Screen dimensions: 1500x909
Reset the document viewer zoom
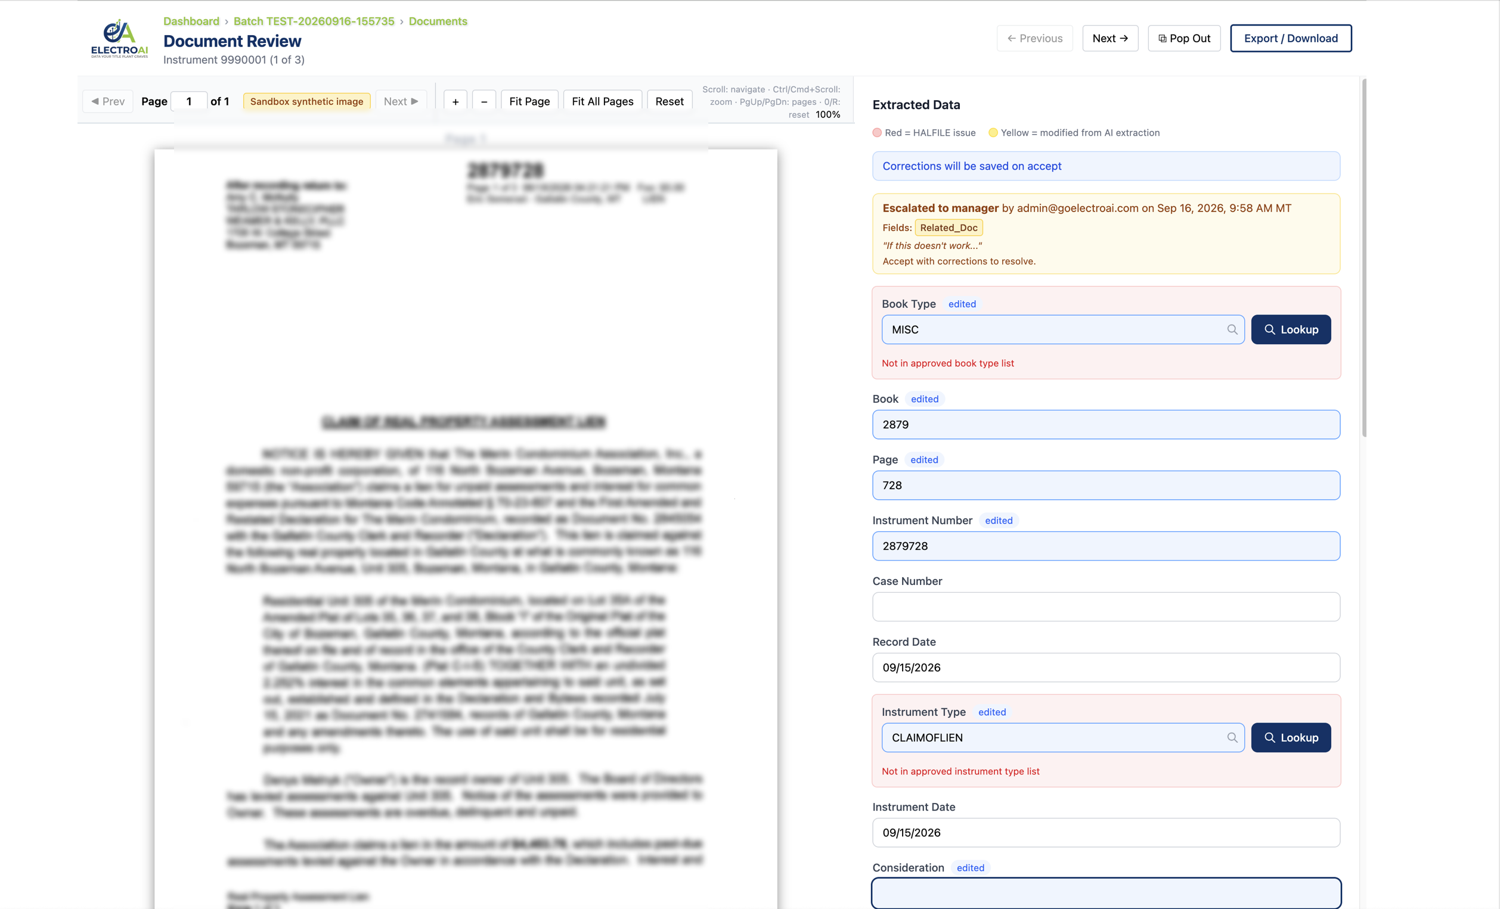click(x=669, y=101)
